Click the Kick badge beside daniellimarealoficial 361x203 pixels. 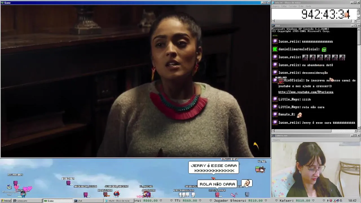click(x=275, y=49)
